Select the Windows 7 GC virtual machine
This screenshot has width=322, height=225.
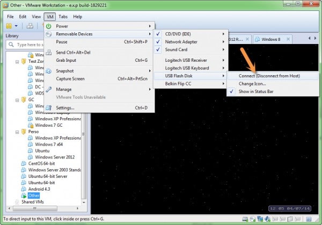tap(48, 125)
